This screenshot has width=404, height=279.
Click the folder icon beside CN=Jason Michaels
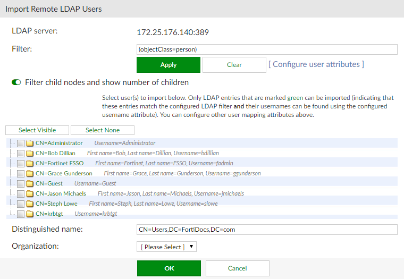[x=30, y=193]
